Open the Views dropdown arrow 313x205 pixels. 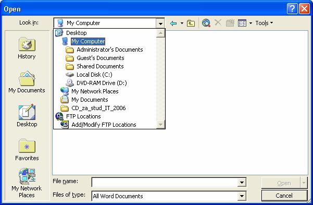click(x=251, y=23)
